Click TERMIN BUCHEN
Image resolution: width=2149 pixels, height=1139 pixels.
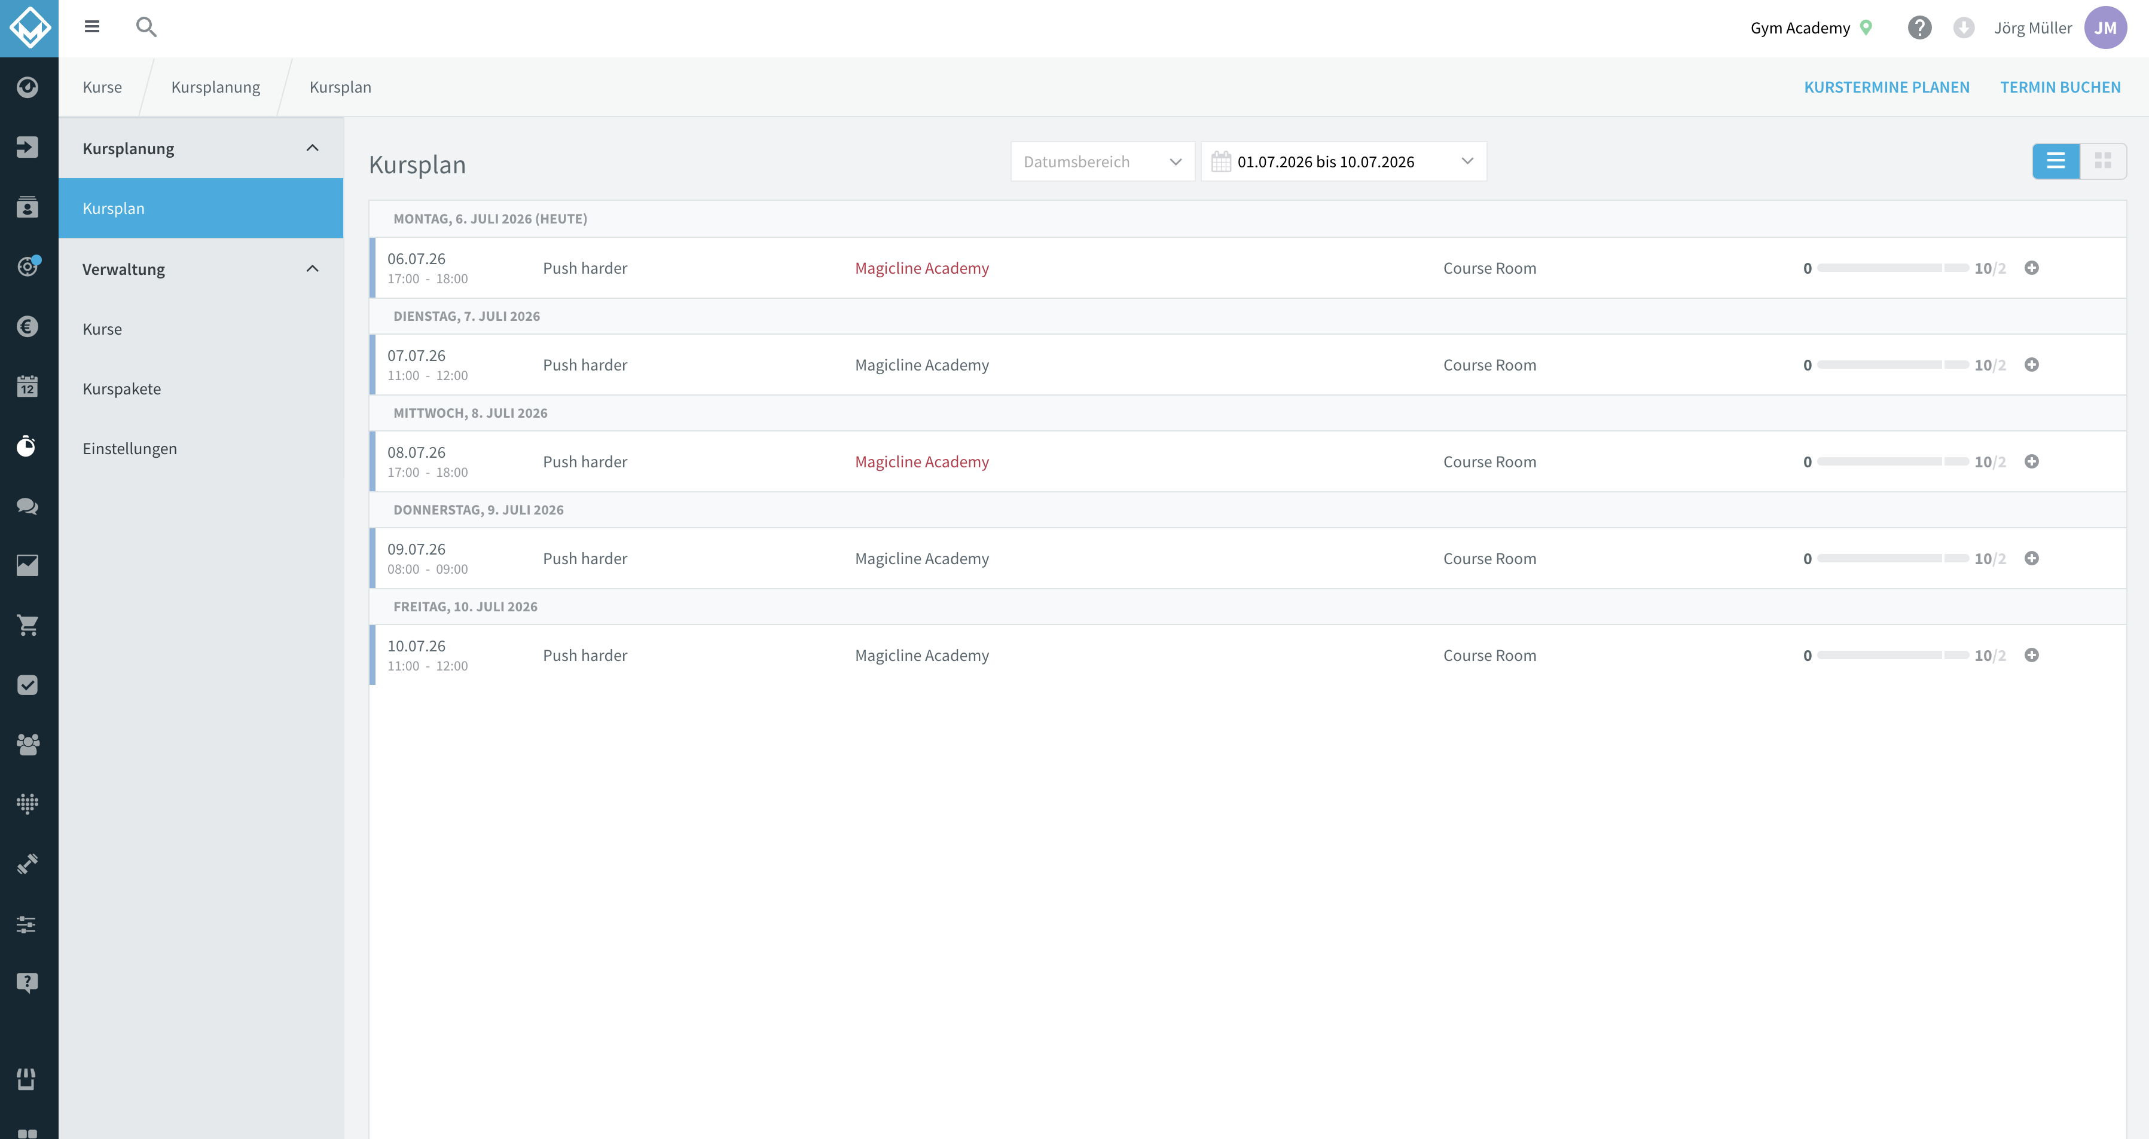pos(2060,88)
